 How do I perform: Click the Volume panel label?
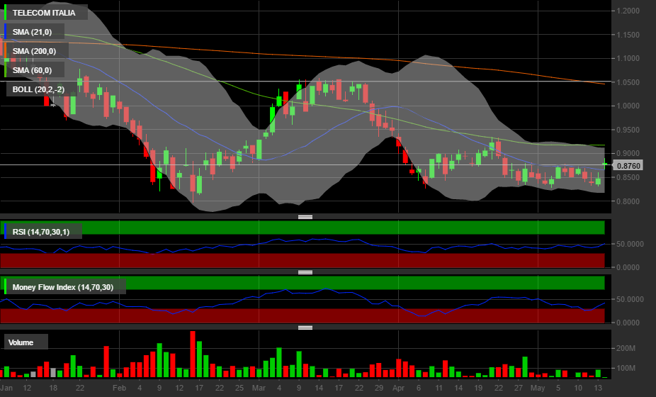coord(21,342)
